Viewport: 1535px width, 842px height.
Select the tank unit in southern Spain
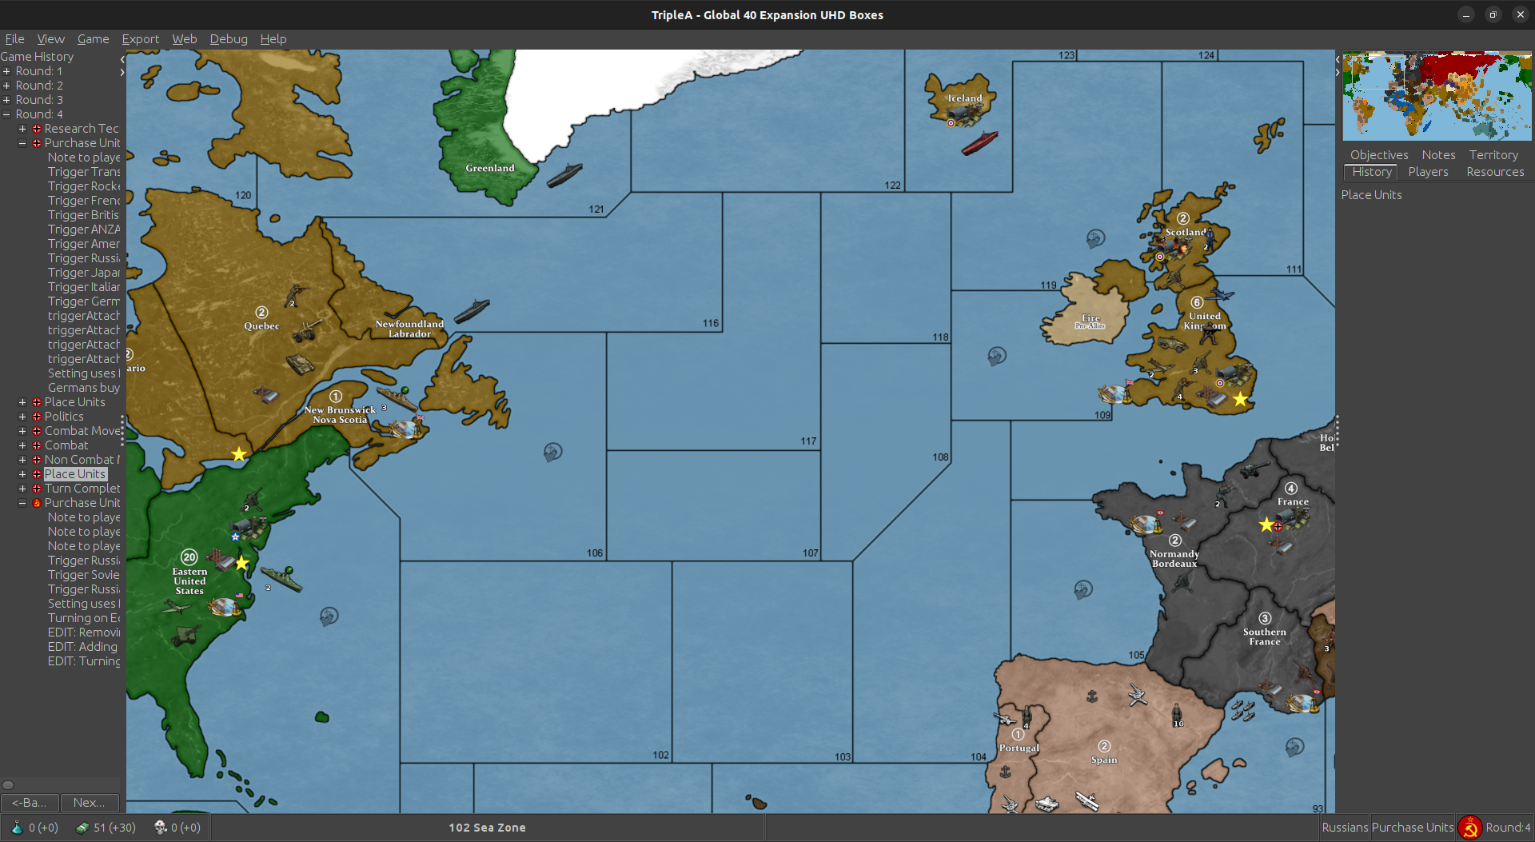[1047, 803]
